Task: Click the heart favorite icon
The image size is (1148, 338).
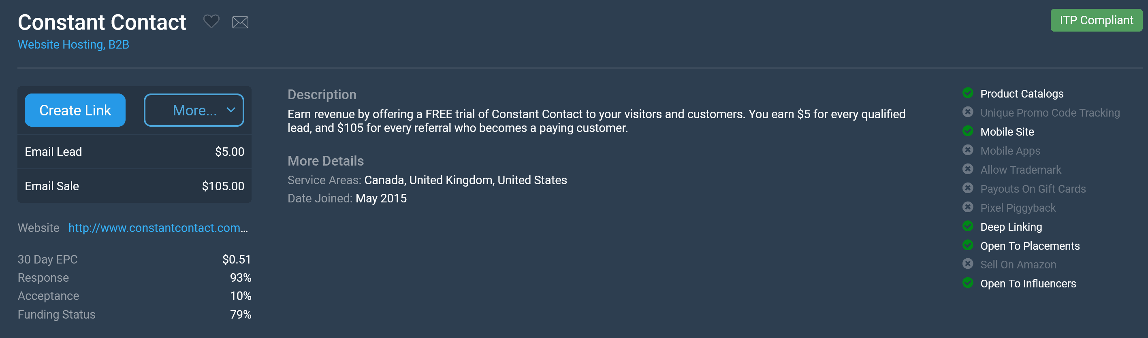Action: click(211, 21)
